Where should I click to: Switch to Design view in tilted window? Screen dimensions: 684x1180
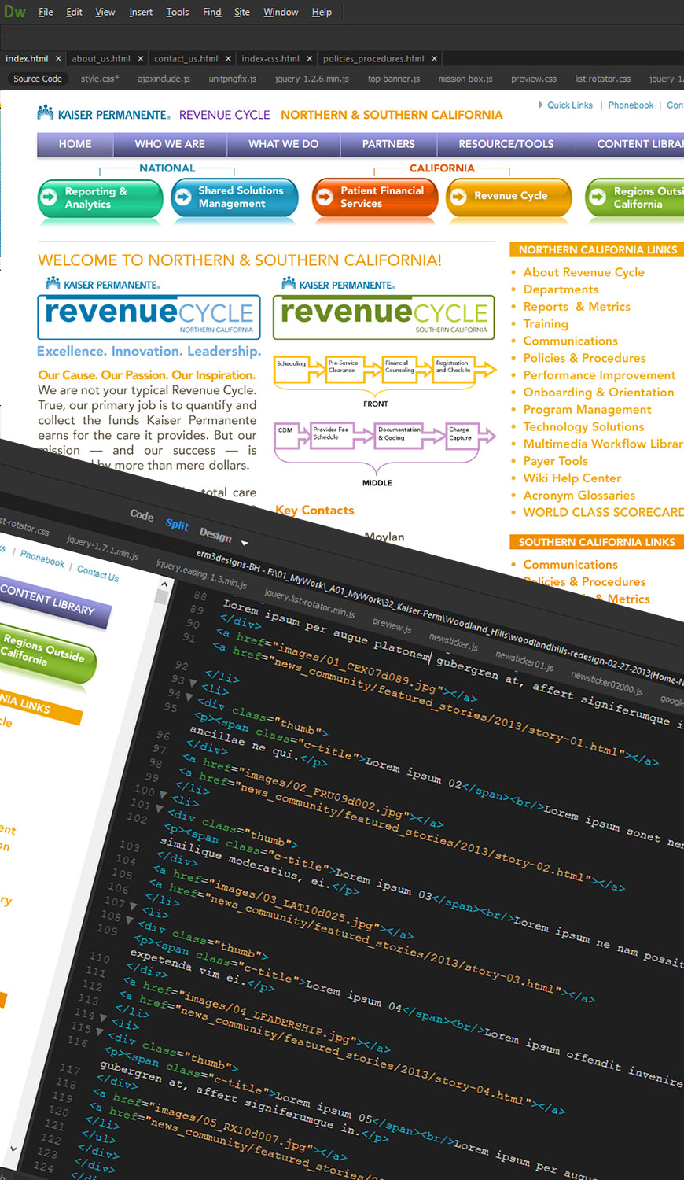[215, 534]
